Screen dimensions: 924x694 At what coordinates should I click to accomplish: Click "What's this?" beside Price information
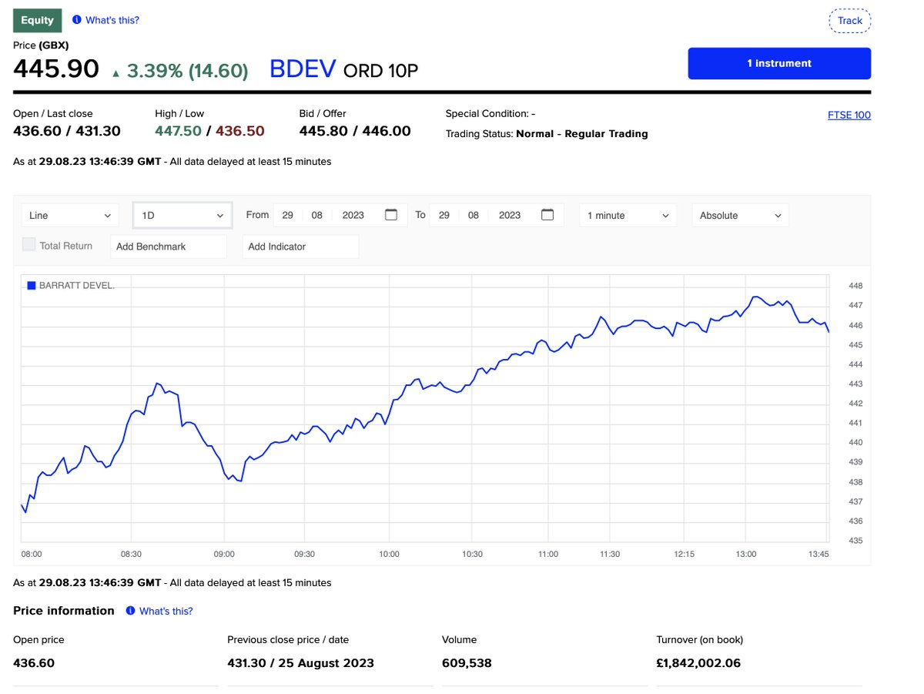[164, 611]
